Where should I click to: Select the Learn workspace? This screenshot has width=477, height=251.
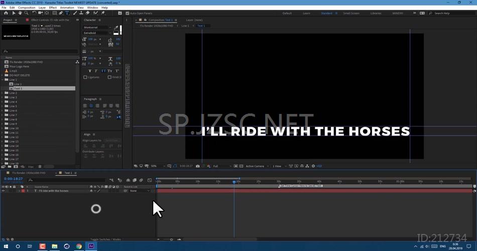pyautogui.click(x=306, y=14)
